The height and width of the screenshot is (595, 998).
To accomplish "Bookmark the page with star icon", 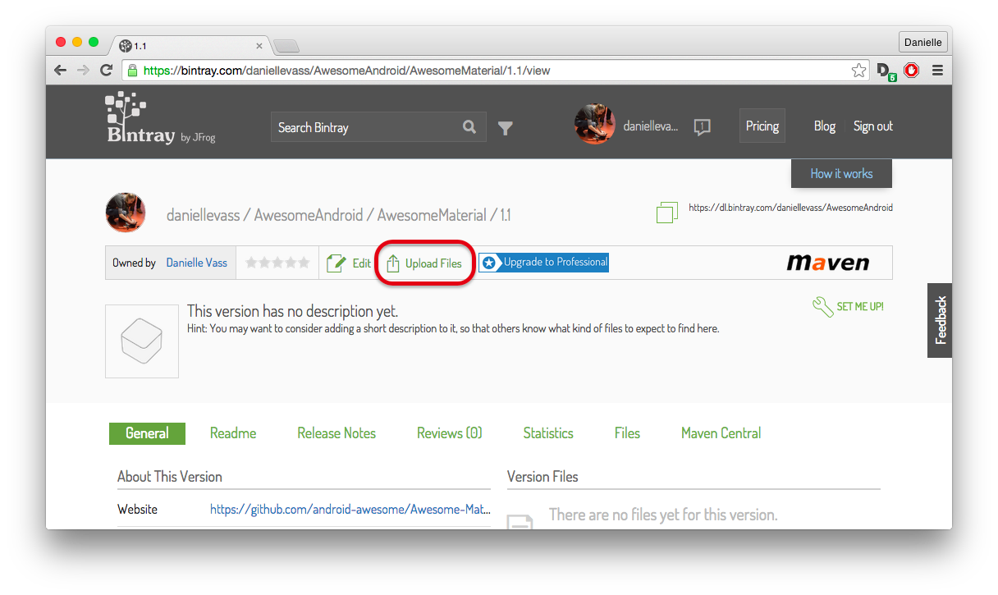I will pyautogui.click(x=858, y=71).
